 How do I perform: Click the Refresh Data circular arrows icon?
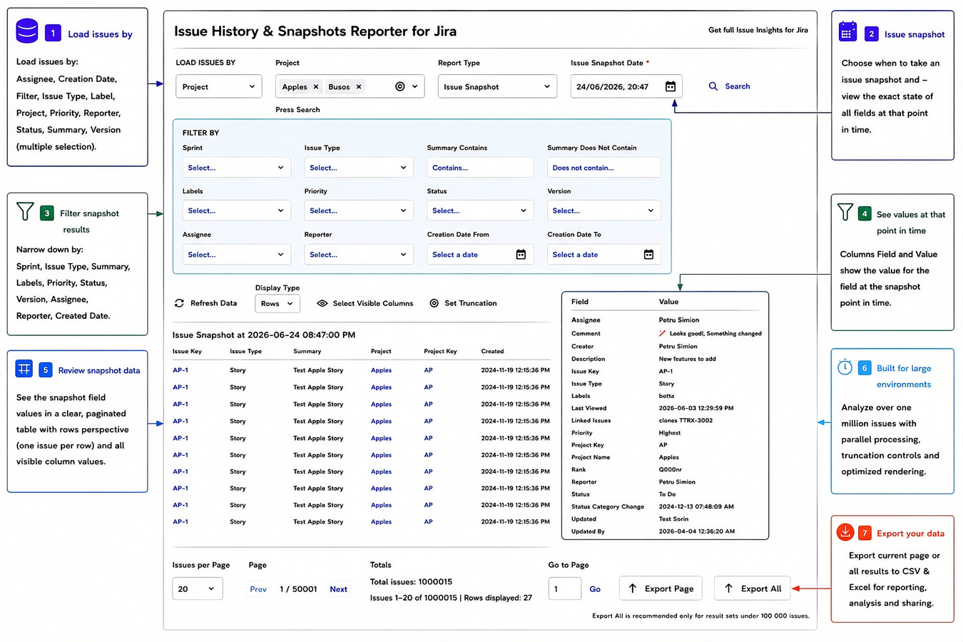pos(179,303)
